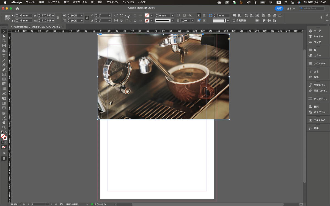Open the fx effects button
Image resolution: width=330 pixels, height=206 pixels.
click(190, 15)
